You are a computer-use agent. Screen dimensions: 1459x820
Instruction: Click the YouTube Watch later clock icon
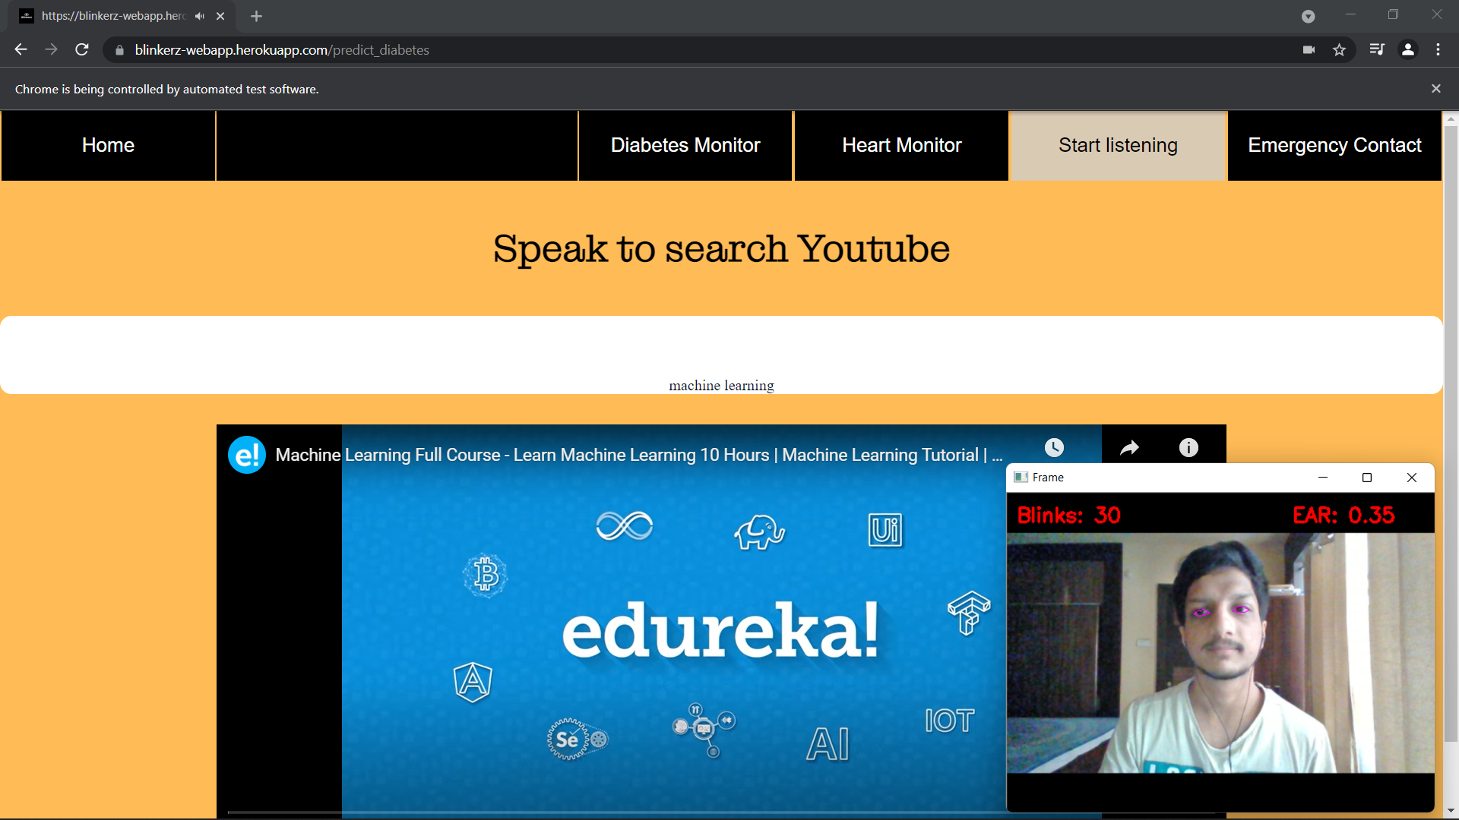1054,448
